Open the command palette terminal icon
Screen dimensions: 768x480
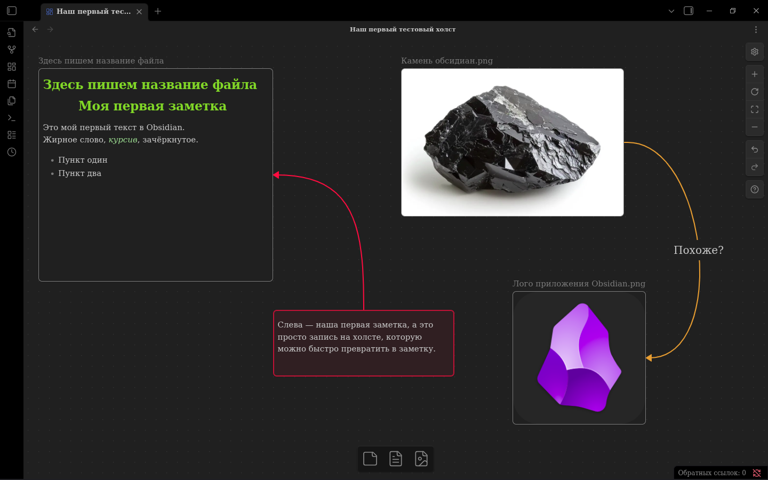tap(12, 118)
